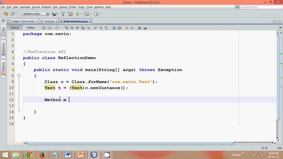
Task: Open the Files side panel
Action: [x=3, y=32]
